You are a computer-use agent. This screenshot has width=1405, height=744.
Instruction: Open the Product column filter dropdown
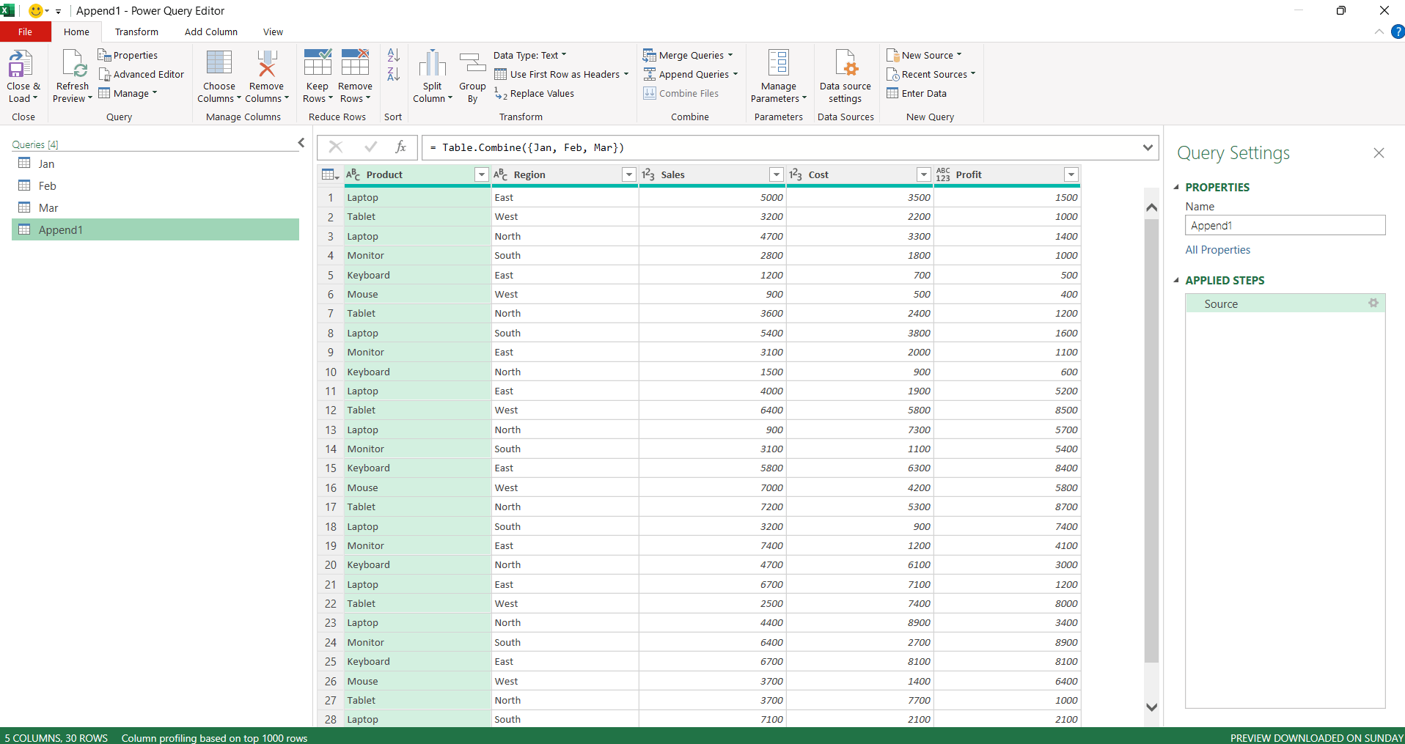coord(482,174)
